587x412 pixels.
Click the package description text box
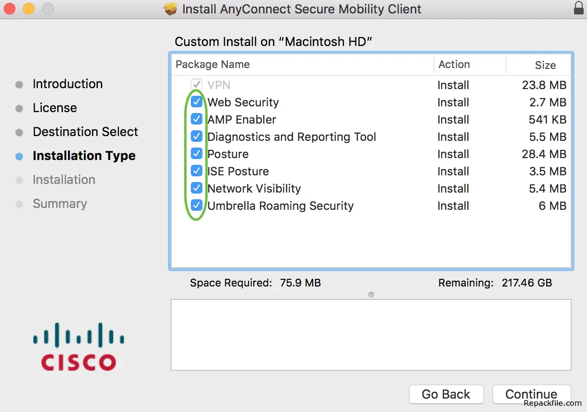coord(371,335)
